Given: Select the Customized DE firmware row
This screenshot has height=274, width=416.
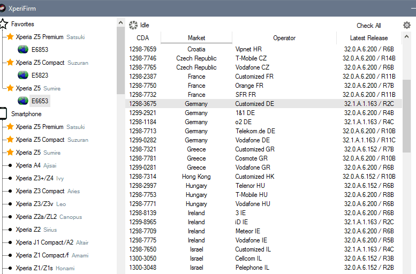Looking at the screenshot, I should [x=263, y=104].
